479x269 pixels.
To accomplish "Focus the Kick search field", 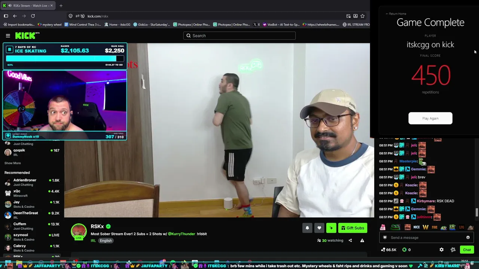I will click(x=239, y=35).
